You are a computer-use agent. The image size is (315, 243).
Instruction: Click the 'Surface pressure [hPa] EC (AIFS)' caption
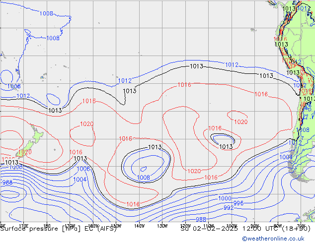59,229
